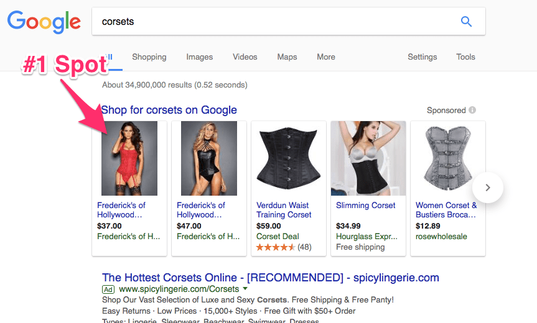The width and height of the screenshot is (537, 323).
Task: Open the More menu
Action: tap(326, 57)
